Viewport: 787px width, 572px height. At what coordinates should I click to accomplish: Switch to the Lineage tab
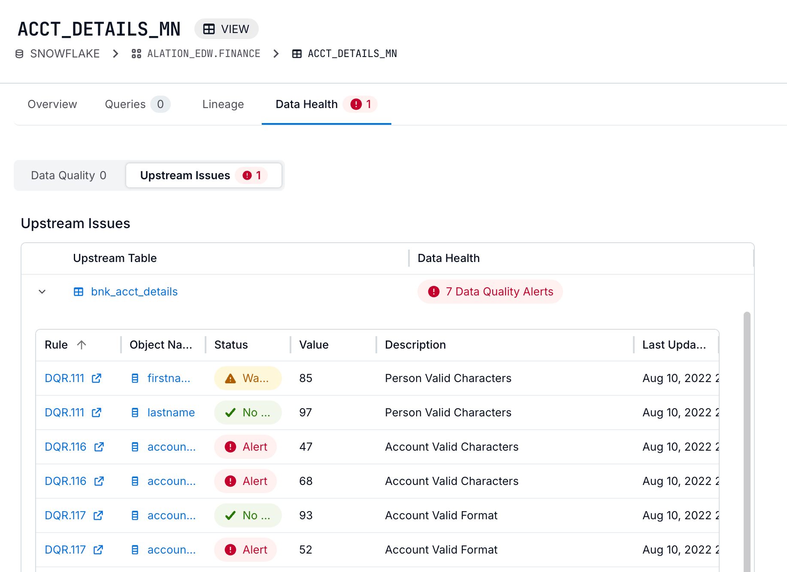pos(223,104)
